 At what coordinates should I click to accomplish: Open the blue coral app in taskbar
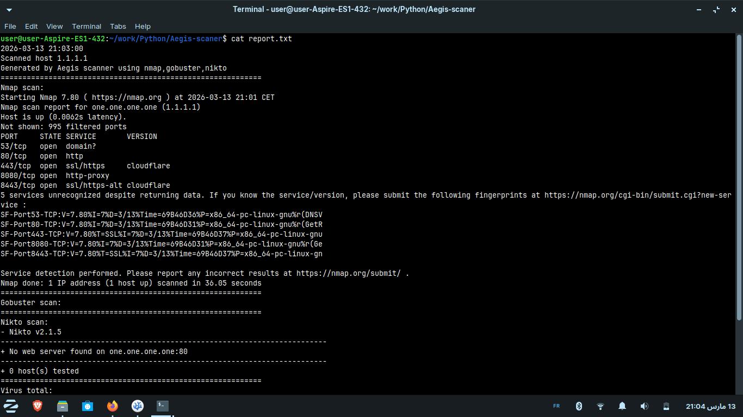138,406
